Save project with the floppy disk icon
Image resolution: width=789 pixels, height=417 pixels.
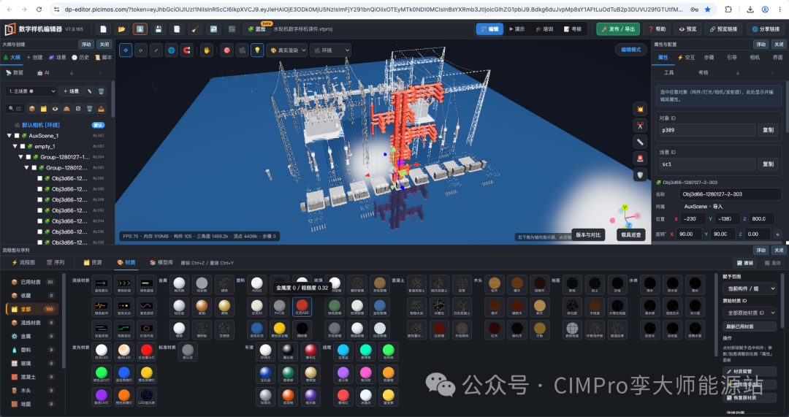158,29
